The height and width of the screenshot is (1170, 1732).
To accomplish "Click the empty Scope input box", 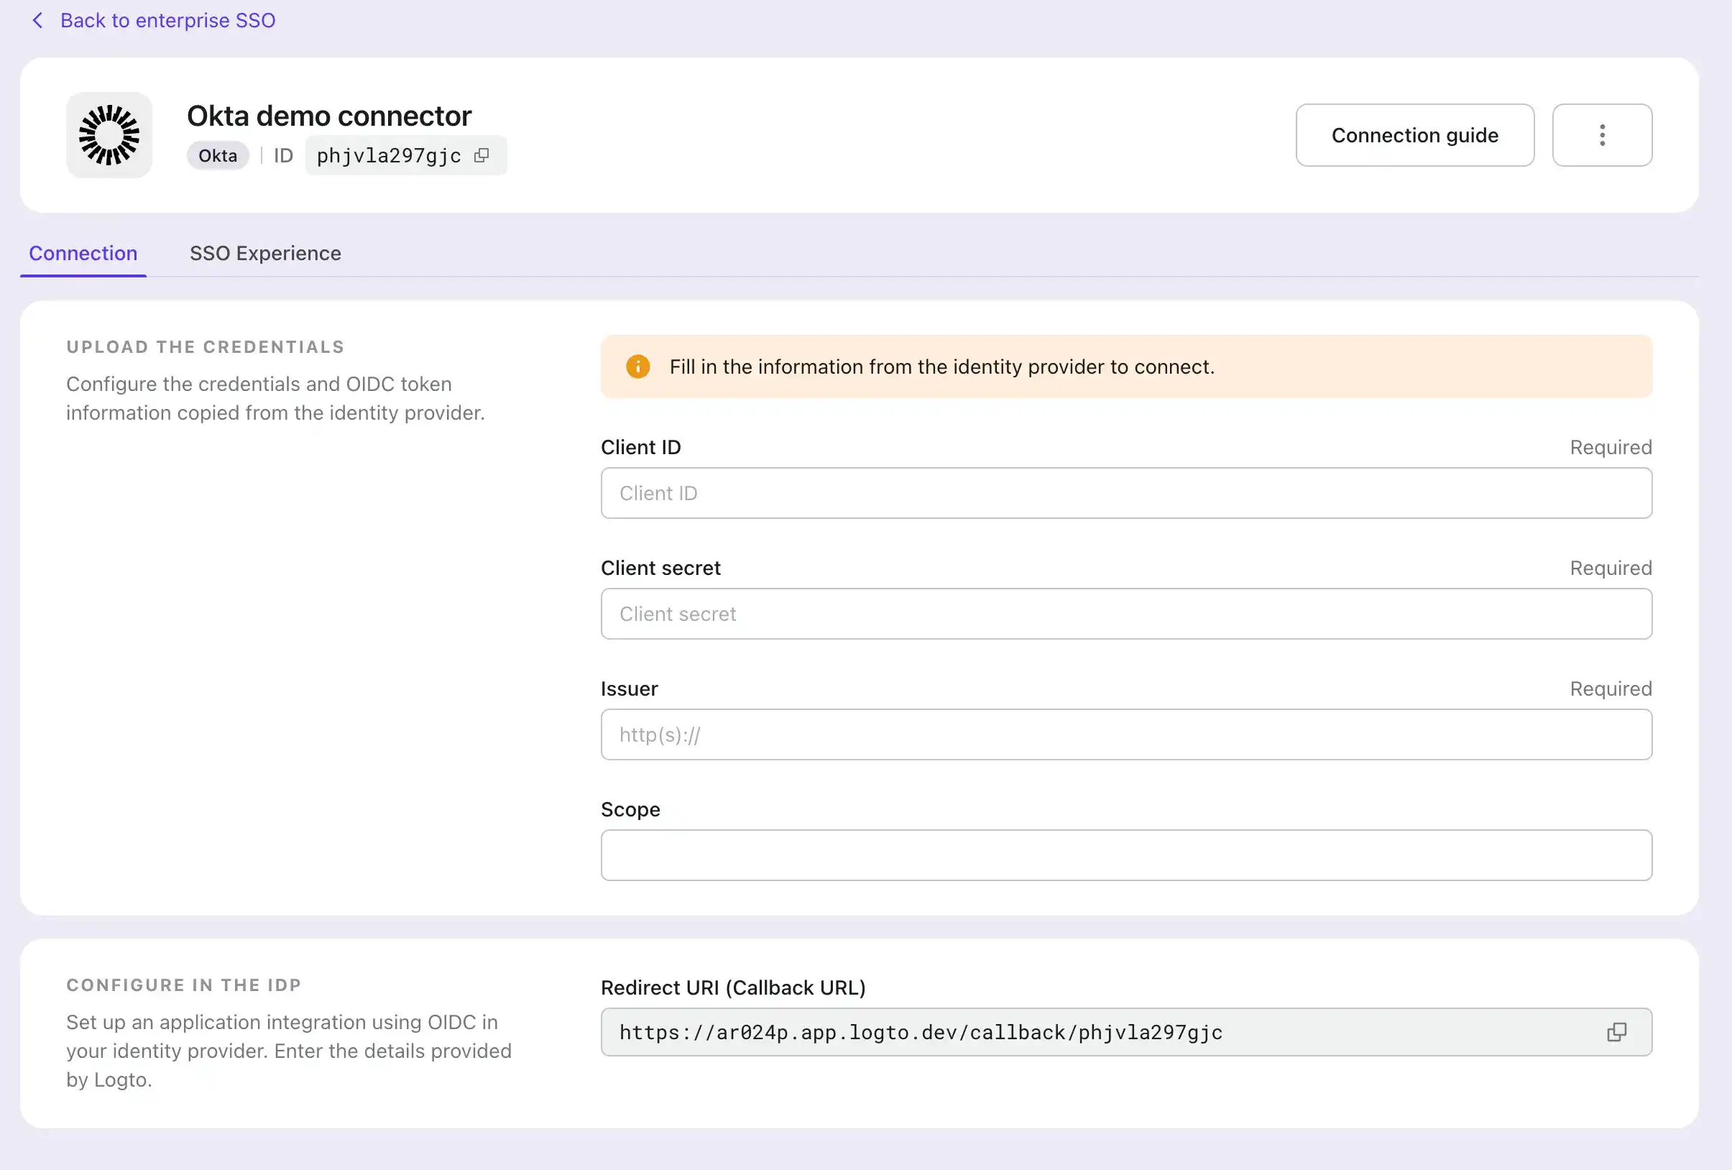I will 1125,855.
